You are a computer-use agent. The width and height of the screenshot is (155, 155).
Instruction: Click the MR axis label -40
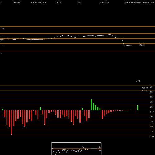point(151,122)
